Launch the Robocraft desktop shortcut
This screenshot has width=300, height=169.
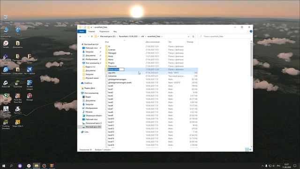[6, 84]
